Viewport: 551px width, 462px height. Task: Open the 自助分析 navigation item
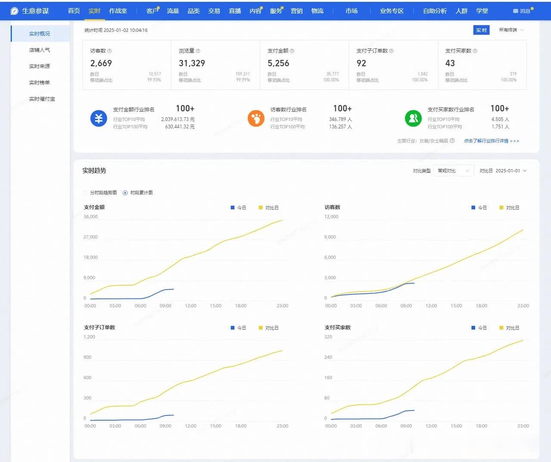point(435,11)
